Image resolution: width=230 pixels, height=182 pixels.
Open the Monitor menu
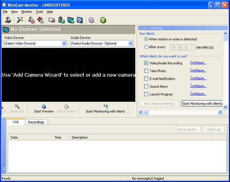27,12
